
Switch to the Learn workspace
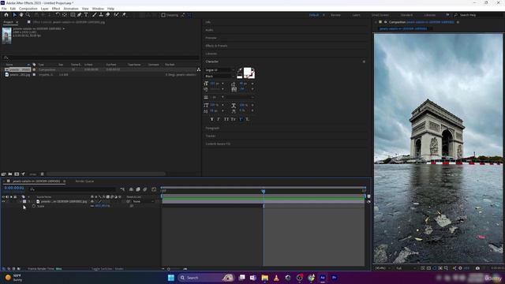pyautogui.click(x=356, y=15)
